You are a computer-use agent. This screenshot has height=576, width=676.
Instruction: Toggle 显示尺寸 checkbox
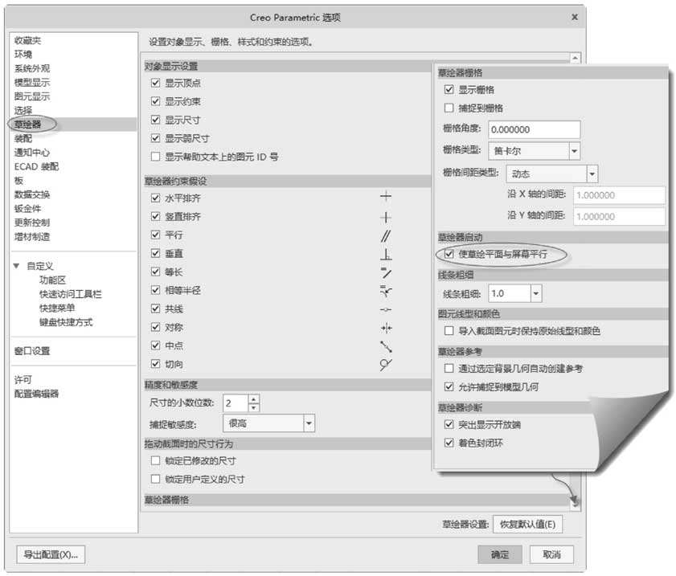(156, 120)
